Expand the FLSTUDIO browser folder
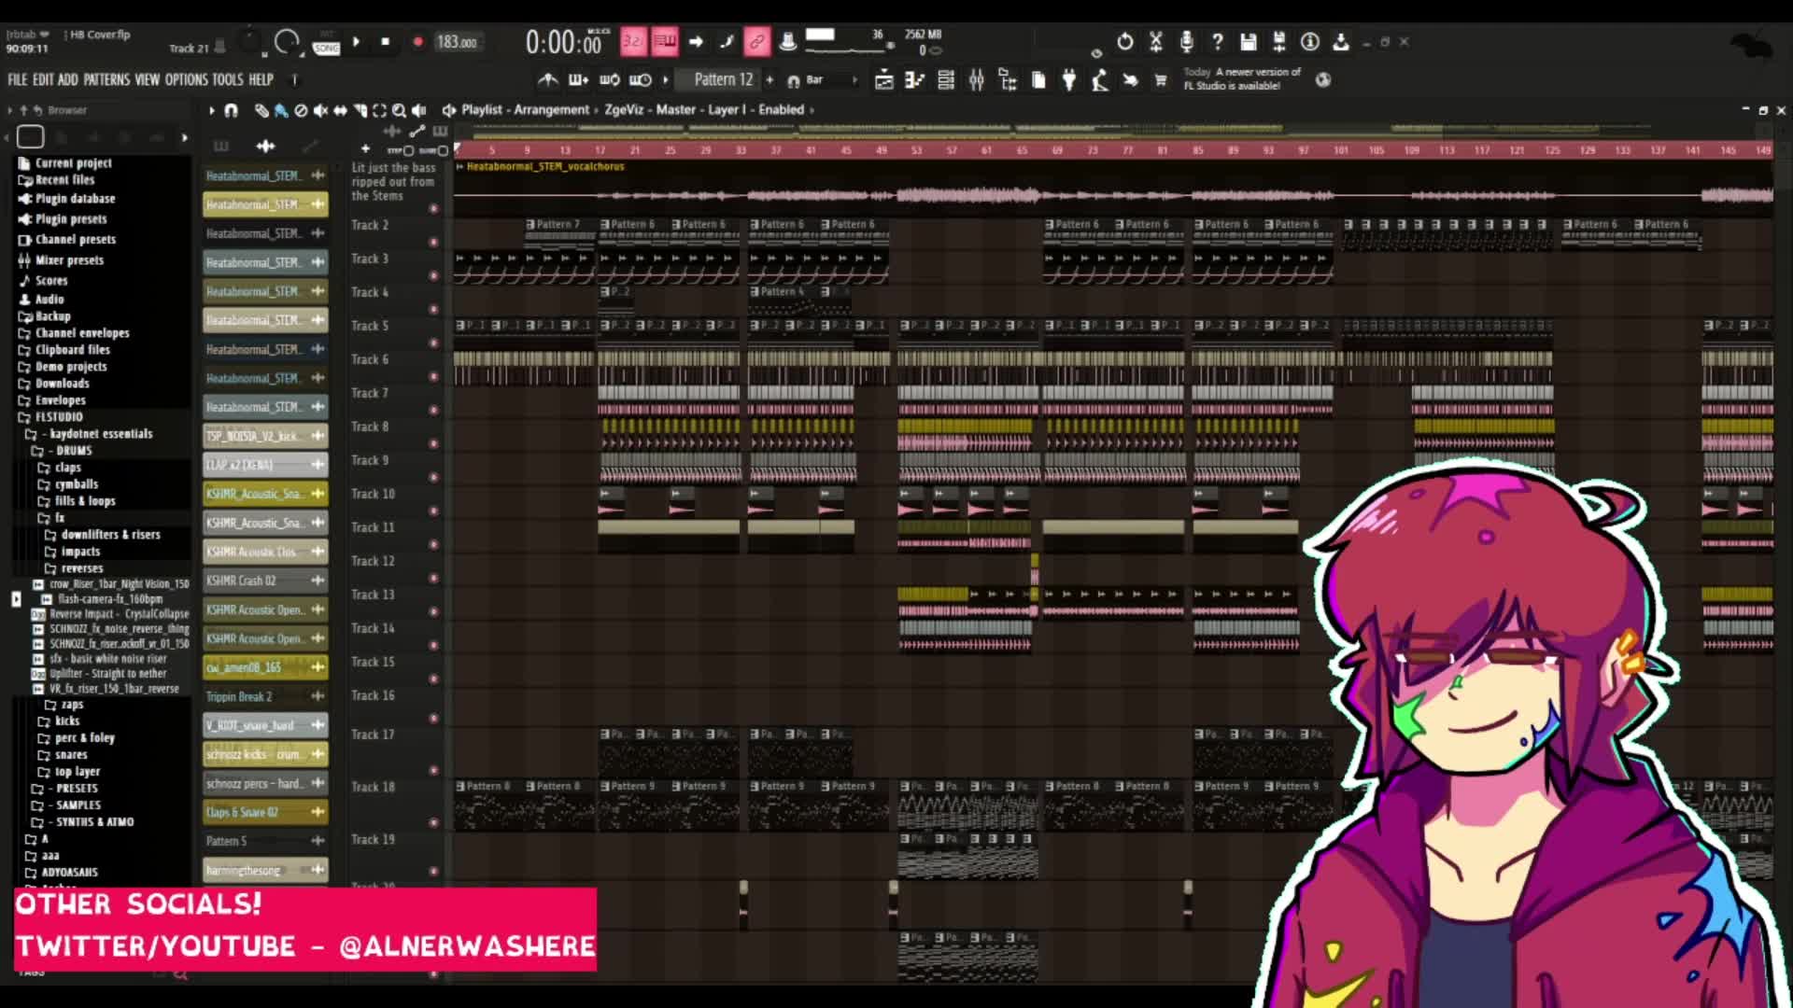Screen dimensions: 1793x1008 [58, 417]
